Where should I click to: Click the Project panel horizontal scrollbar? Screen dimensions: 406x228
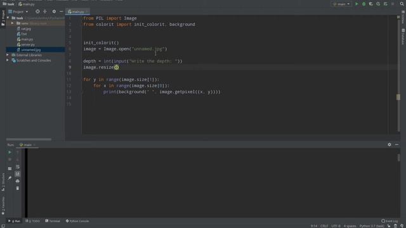tap(29, 139)
